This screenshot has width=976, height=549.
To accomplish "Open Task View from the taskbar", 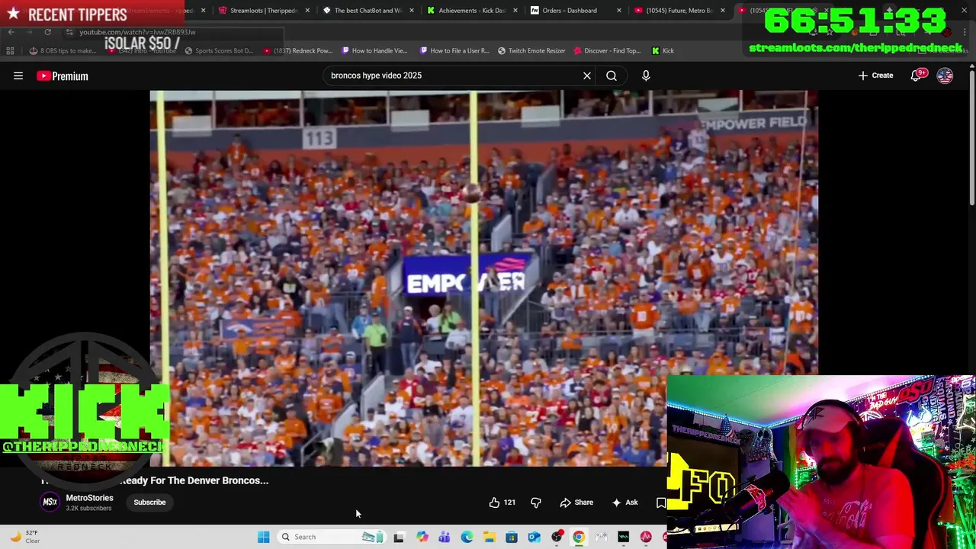I will [398, 537].
